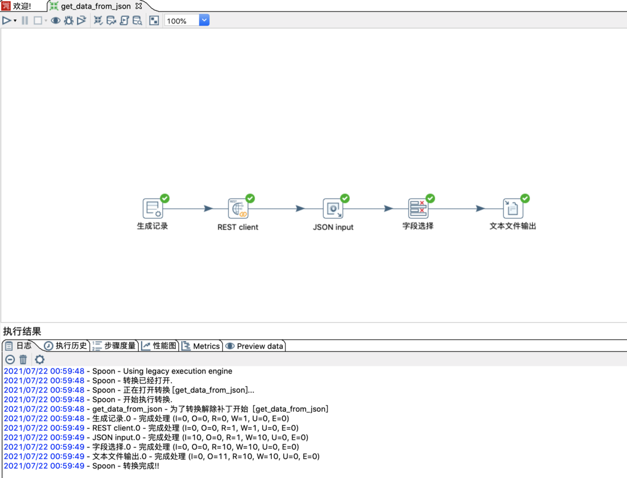Image resolution: width=627 pixels, height=478 pixels.
Task: Click green checkmark on JSON input step
Action: tap(345, 198)
